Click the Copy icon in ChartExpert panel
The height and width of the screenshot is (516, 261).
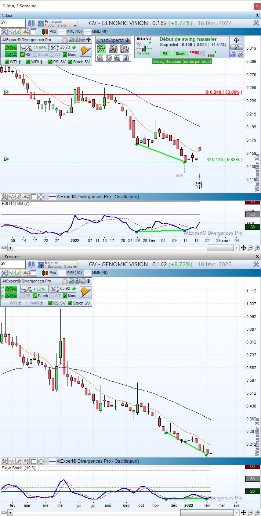(124, 49)
